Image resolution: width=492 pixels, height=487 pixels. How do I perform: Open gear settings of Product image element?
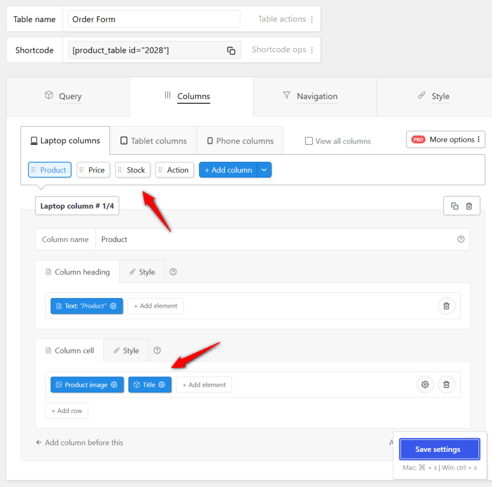[114, 385]
